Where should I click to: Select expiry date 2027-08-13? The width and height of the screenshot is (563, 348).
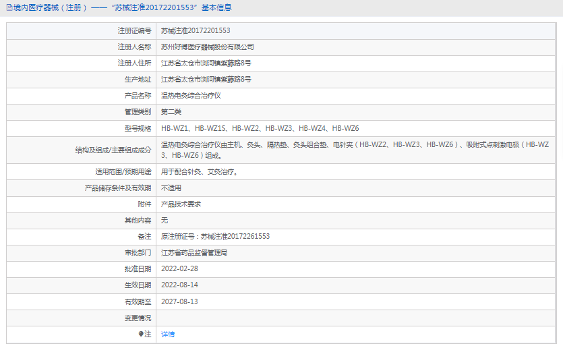(179, 301)
